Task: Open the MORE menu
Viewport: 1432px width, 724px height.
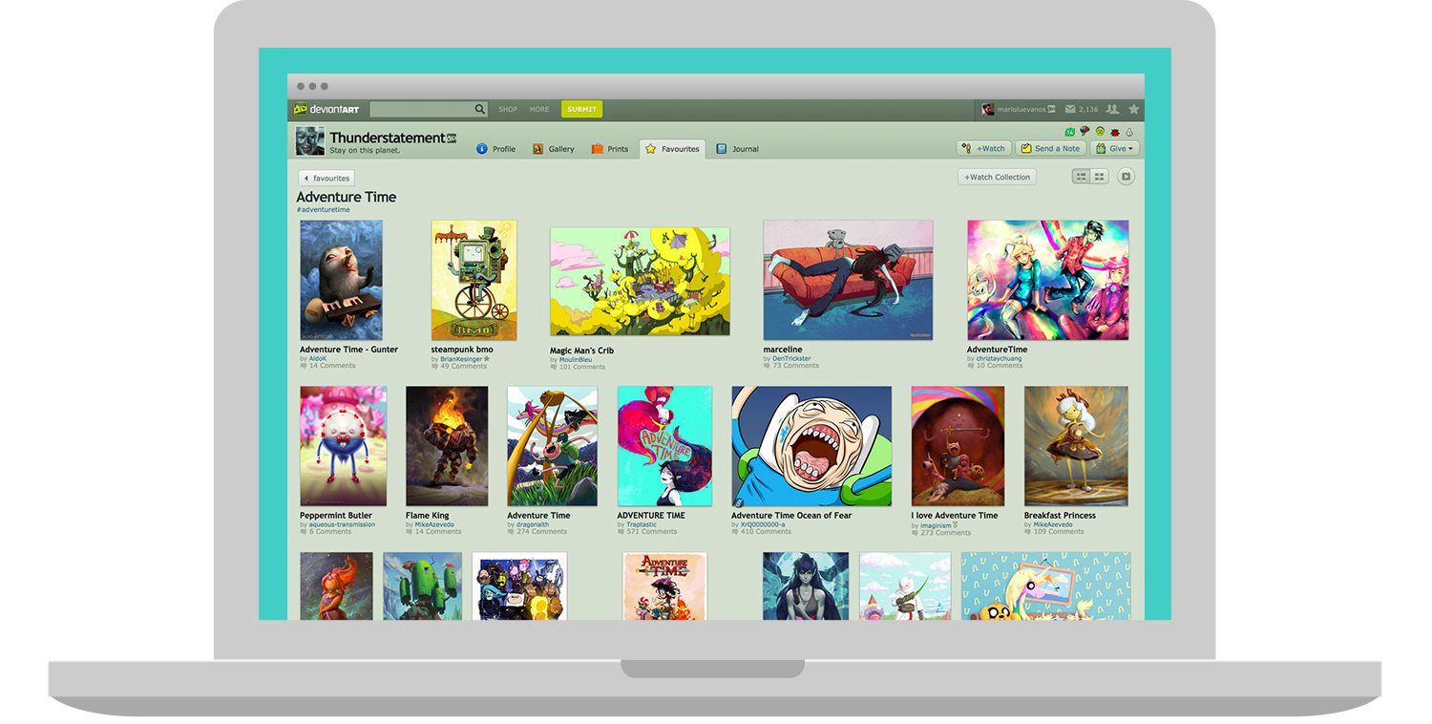Action: (x=539, y=109)
